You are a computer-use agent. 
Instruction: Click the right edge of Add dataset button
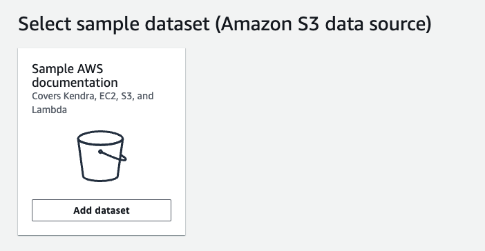pos(169,210)
